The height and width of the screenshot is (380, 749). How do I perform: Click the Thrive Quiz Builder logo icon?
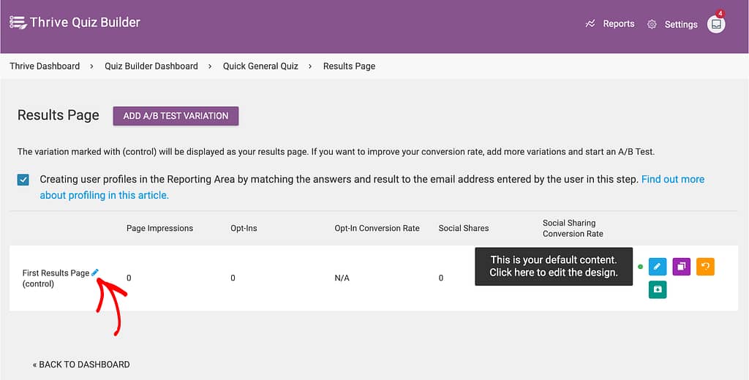(18, 23)
